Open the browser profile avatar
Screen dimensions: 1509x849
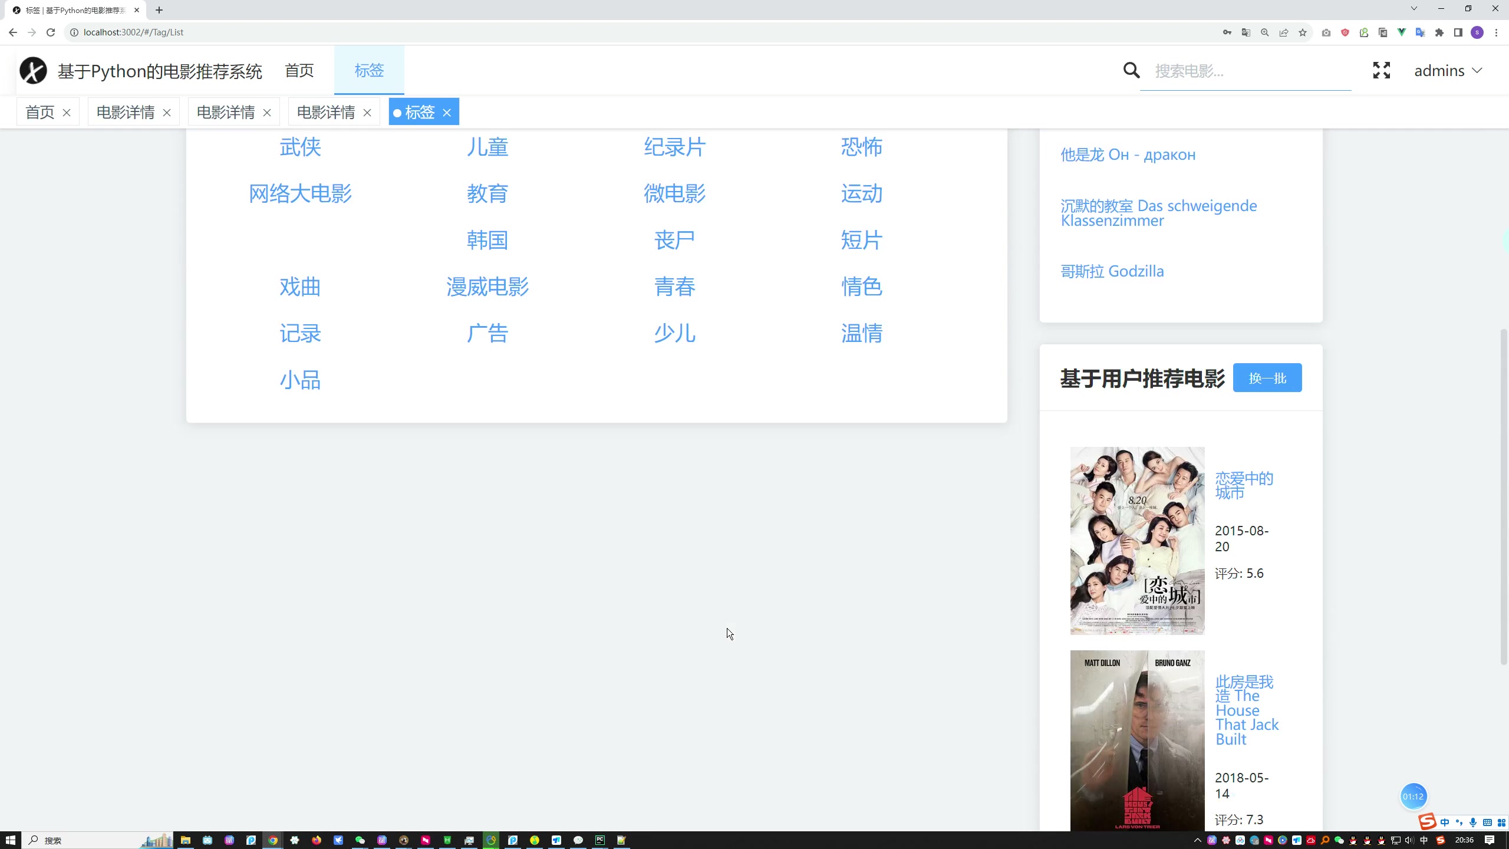[x=1477, y=32]
